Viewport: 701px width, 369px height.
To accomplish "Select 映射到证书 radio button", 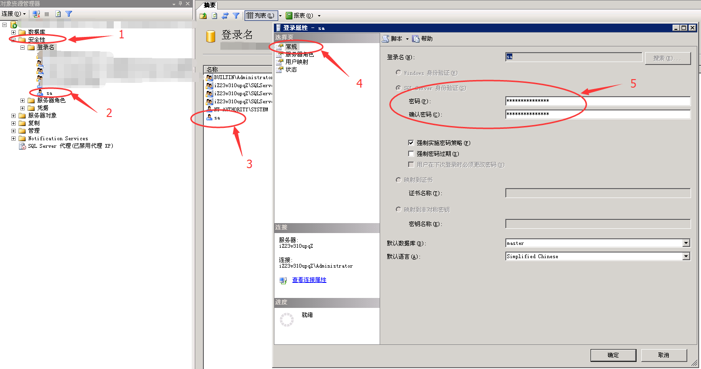I will click(x=398, y=180).
